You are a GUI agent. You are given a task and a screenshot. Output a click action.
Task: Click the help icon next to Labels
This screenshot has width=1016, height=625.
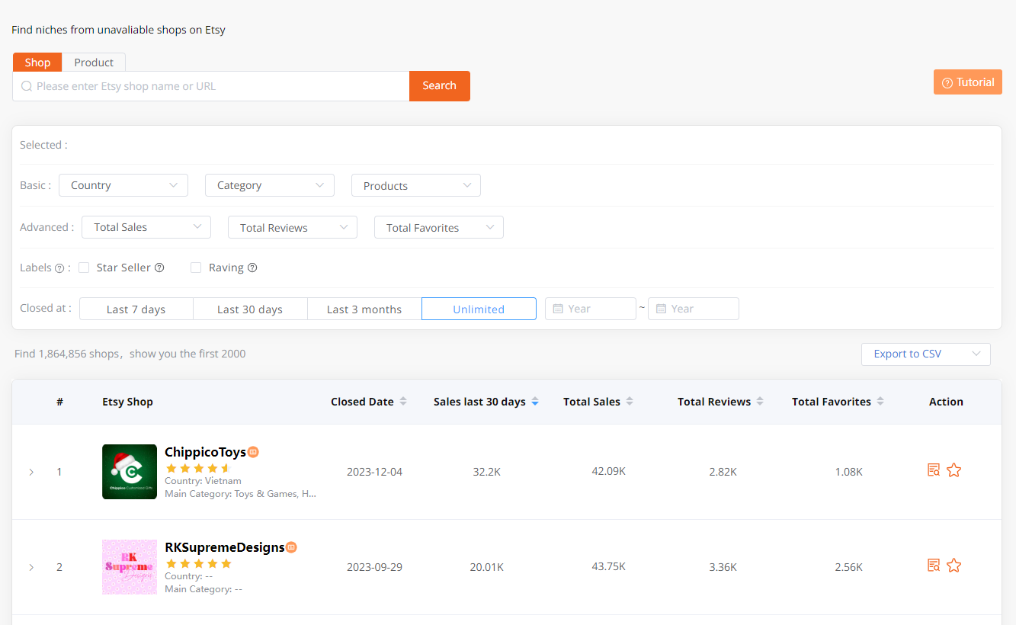59,268
